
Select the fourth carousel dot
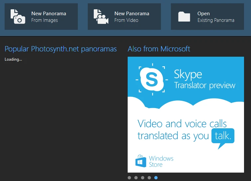coord(149,178)
